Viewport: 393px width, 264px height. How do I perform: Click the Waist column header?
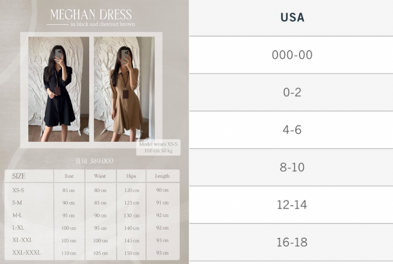100,176
